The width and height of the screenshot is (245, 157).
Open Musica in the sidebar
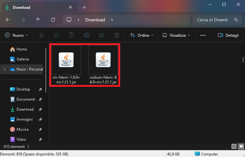tap(23, 129)
